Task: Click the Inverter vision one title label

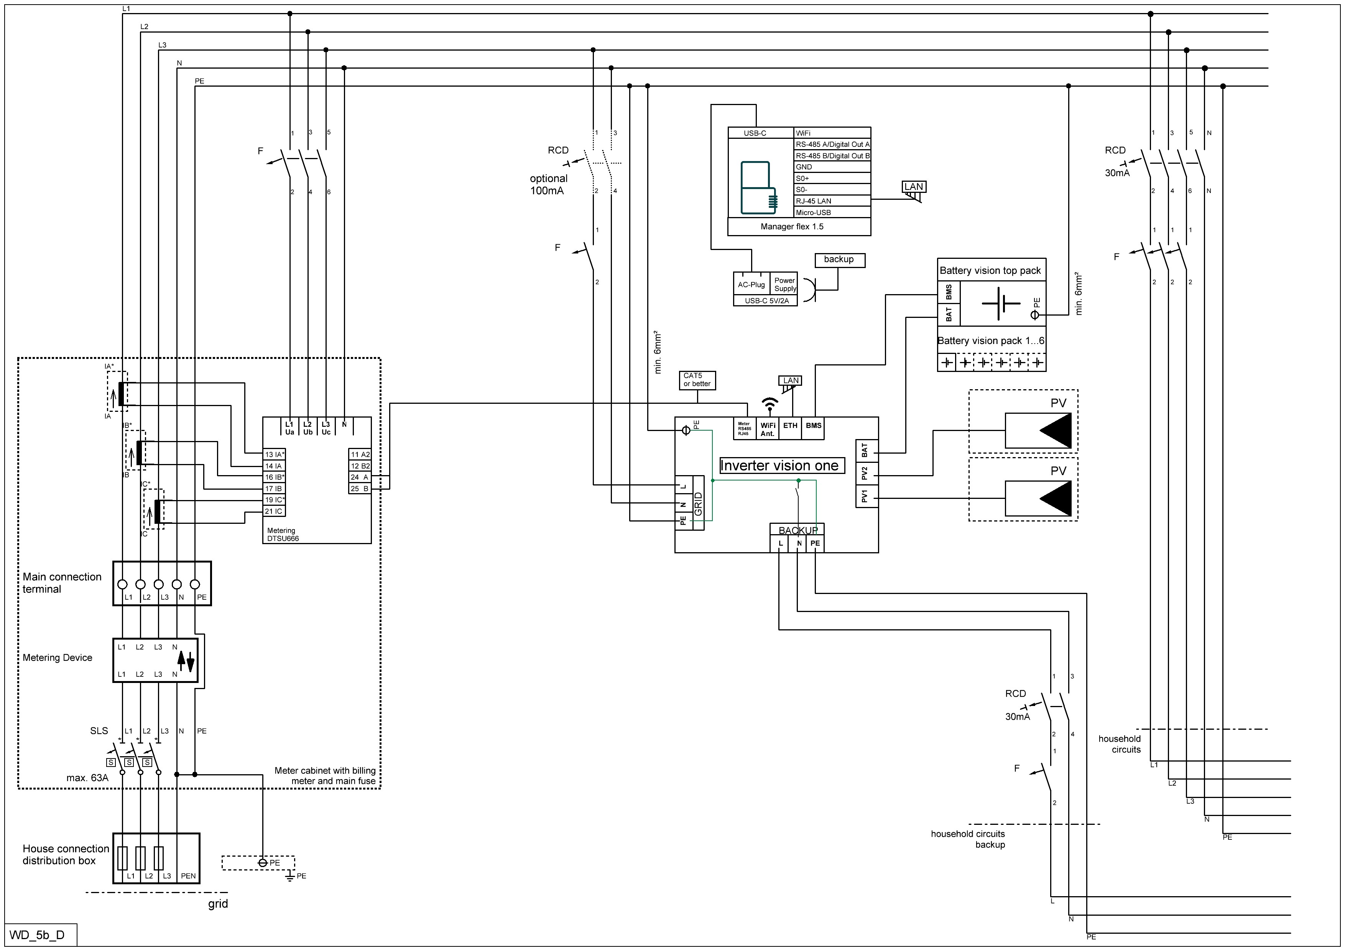Action: point(781,466)
